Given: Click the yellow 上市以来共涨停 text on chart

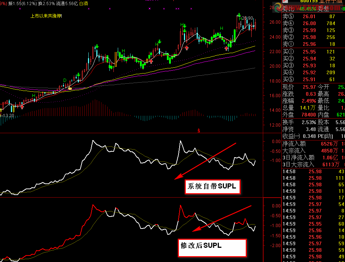Looking at the screenshot, I should coord(46,16).
